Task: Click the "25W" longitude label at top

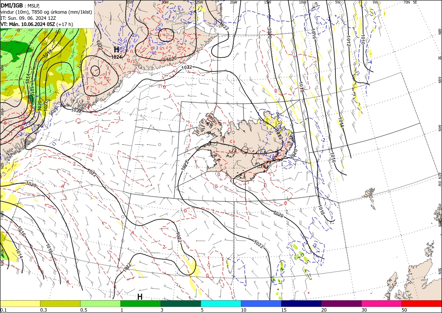Action: point(199,2)
